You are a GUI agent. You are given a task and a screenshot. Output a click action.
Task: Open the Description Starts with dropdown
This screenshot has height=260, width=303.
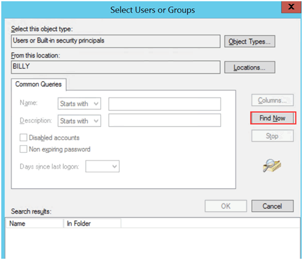(x=79, y=121)
